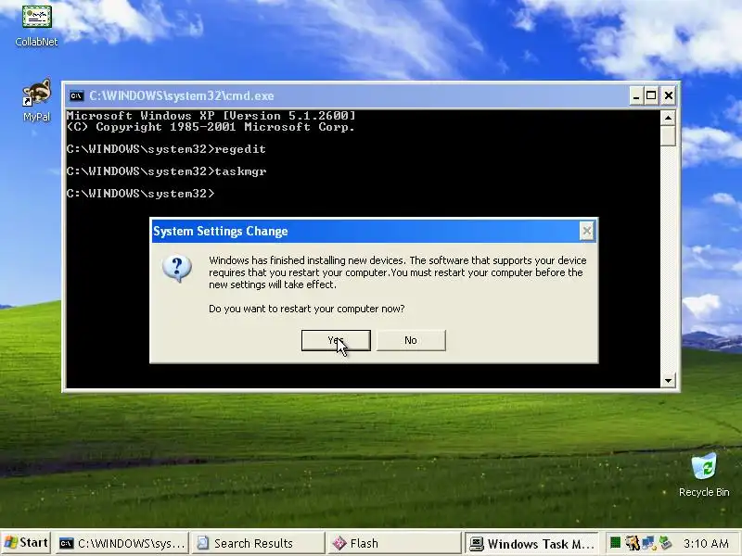
Task: Click the Safely Remove Hardware tray icon
Action: point(665,543)
